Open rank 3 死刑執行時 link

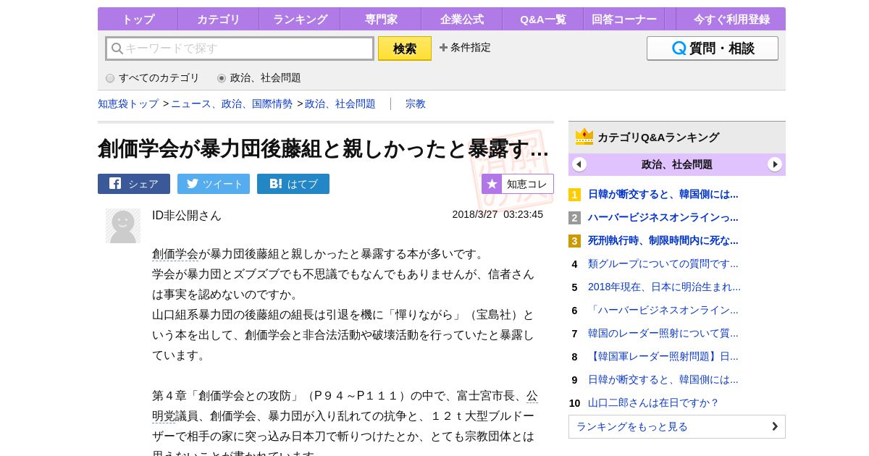663,240
